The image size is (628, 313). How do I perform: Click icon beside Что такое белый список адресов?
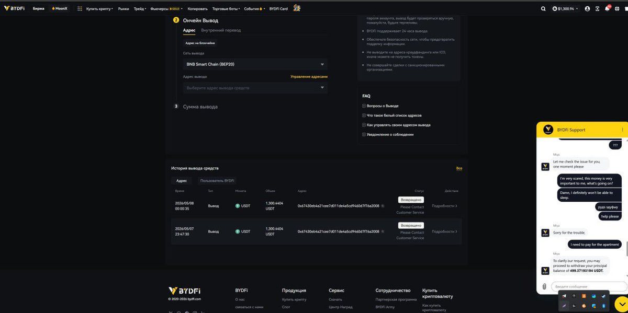(364, 115)
